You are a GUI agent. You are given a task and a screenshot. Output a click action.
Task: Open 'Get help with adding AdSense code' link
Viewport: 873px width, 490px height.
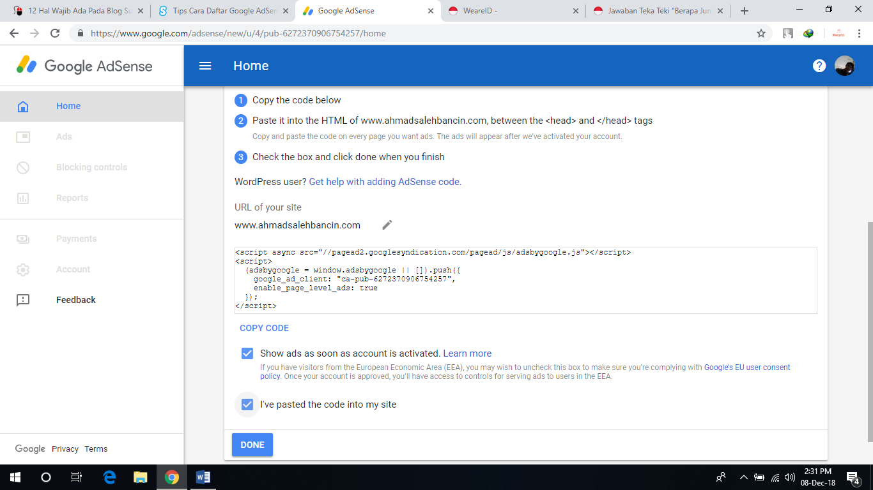tap(384, 182)
